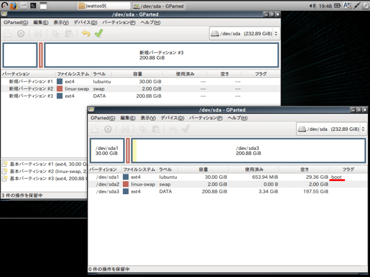The image size is (370, 277).
Task: Click 197.55 GiB free value for /dev/sda3
Action: tap(316, 191)
